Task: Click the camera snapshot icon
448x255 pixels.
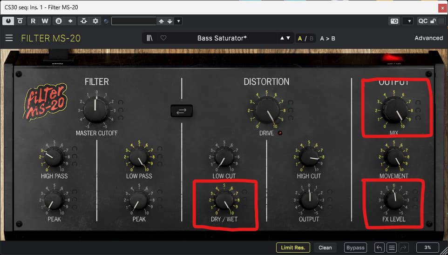Action: click(x=394, y=21)
